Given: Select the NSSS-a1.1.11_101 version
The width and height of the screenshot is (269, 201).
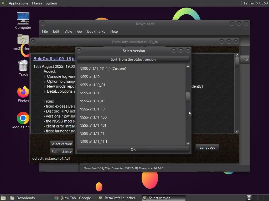Looking at the screenshot, I should [x=131, y=125].
